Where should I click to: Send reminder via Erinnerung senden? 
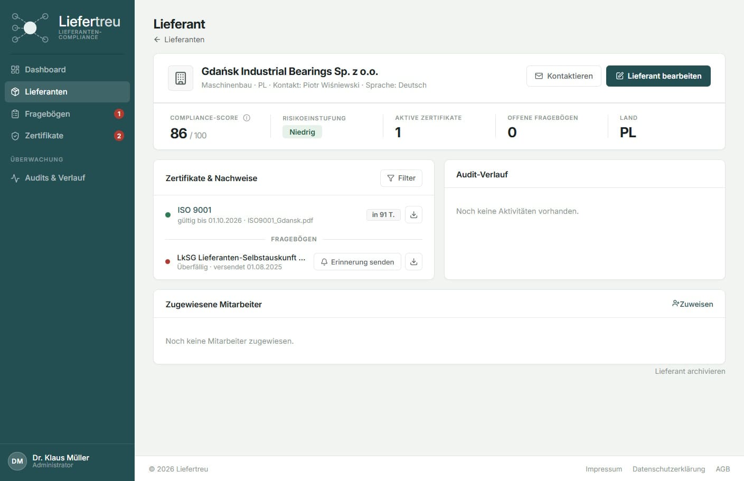(357, 262)
